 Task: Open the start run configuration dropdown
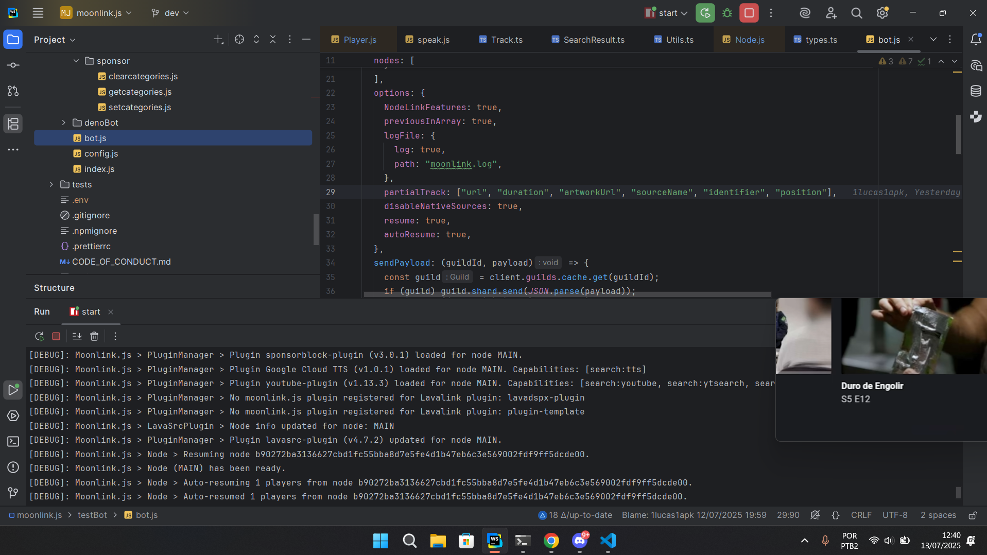pyautogui.click(x=667, y=13)
